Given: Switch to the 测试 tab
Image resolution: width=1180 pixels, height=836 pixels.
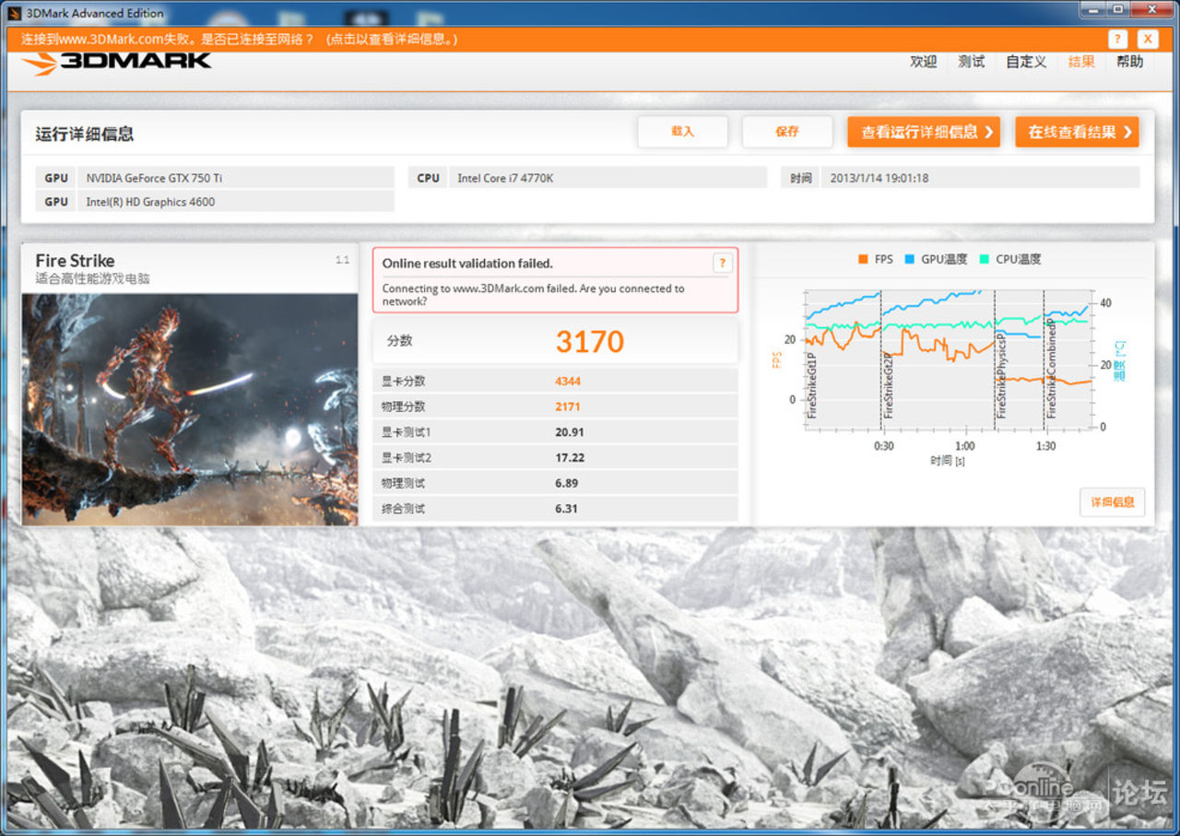Looking at the screenshot, I should tap(971, 62).
